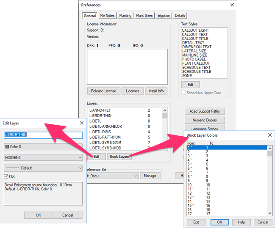Click Layers list scroll up arrow
The height and width of the screenshot is (228, 275).
[164, 110]
